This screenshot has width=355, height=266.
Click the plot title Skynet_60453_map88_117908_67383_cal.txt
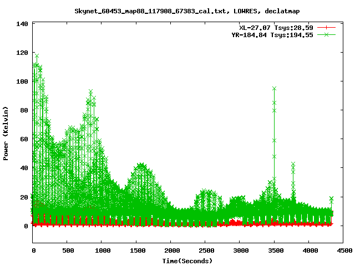(150, 11)
